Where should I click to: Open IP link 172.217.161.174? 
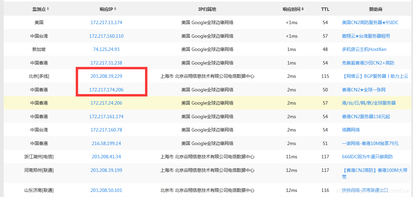point(106,117)
